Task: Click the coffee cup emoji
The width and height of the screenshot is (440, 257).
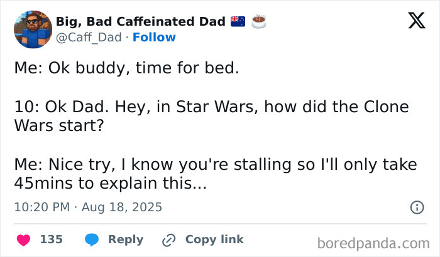Action: pos(259,21)
